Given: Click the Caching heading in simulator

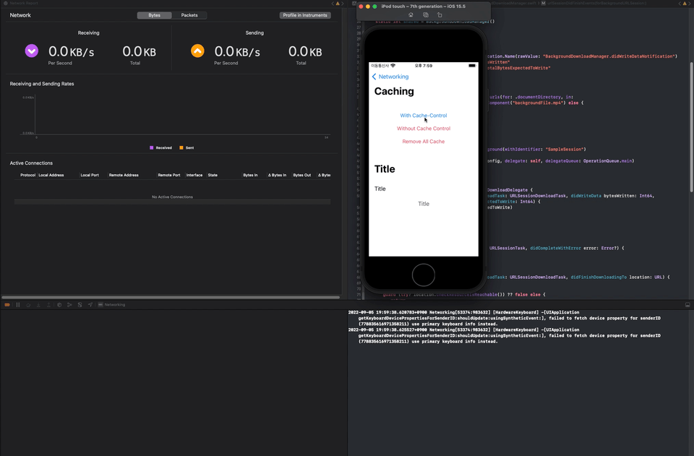Looking at the screenshot, I should (394, 91).
